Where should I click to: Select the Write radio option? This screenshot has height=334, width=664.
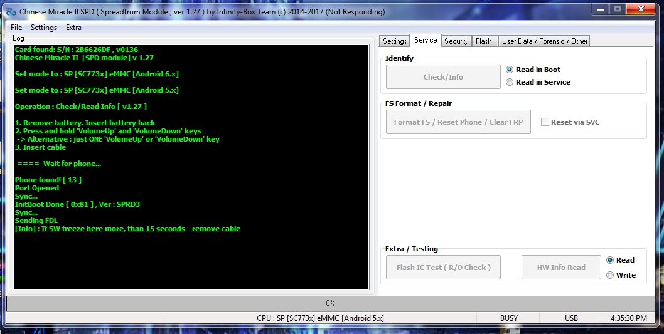tap(621, 275)
